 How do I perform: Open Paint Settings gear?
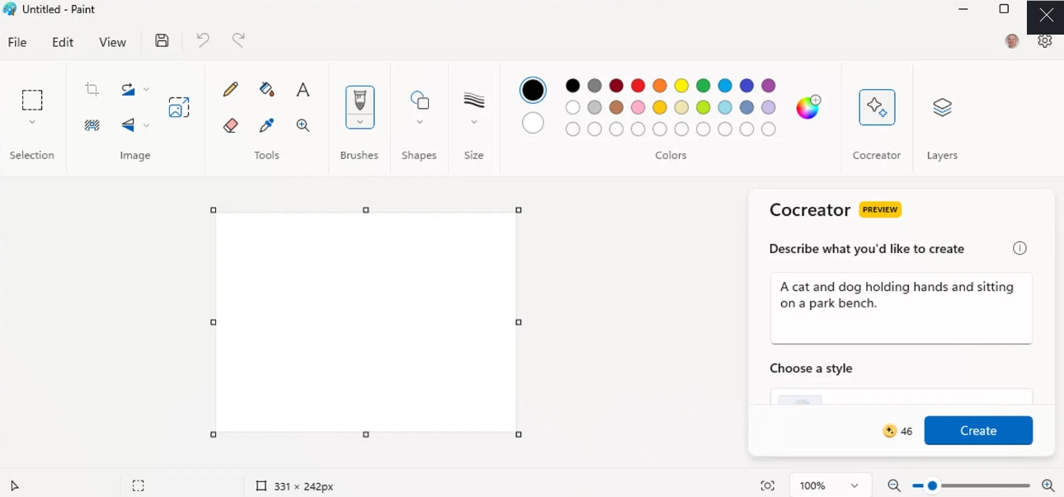point(1045,41)
